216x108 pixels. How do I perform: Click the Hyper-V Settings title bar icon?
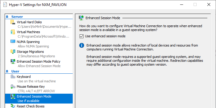pyautogui.click(x=5, y=4)
